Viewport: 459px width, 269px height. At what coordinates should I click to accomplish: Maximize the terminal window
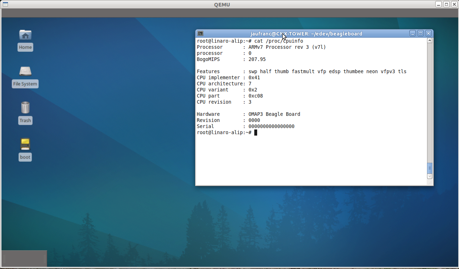pos(420,33)
